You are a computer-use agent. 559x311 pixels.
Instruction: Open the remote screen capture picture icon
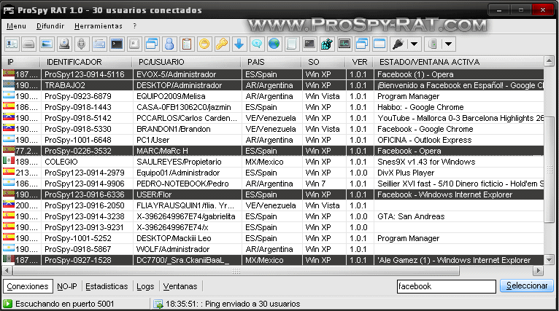pyautogui.click(x=47, y=44)
